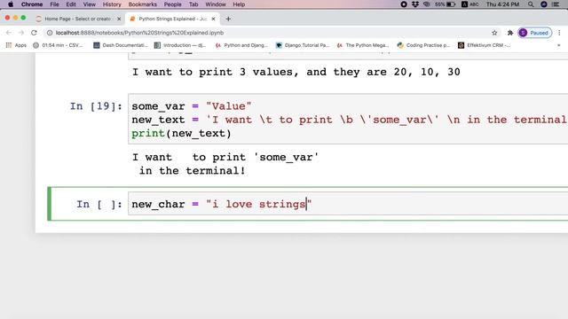
Task: Click the output line '3 values'
Action: 296,72
